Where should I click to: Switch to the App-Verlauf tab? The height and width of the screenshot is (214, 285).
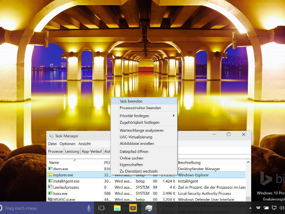[x=92, y=151]
